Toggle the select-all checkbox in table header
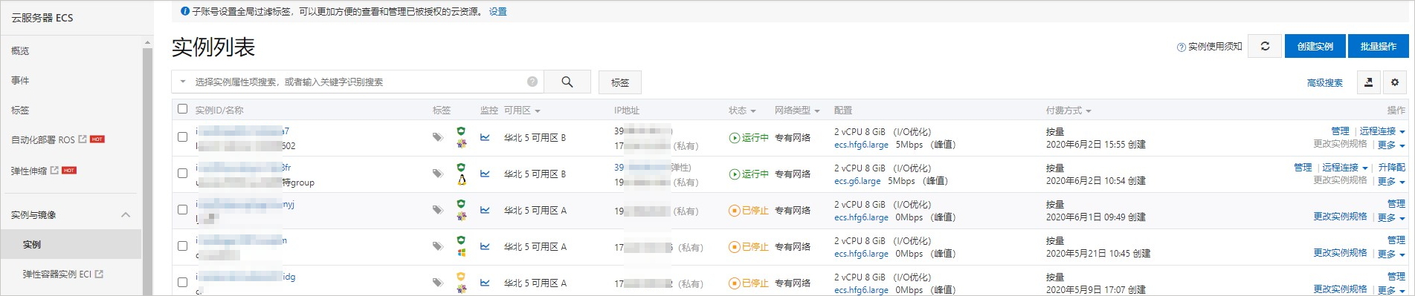 (183, 109)
